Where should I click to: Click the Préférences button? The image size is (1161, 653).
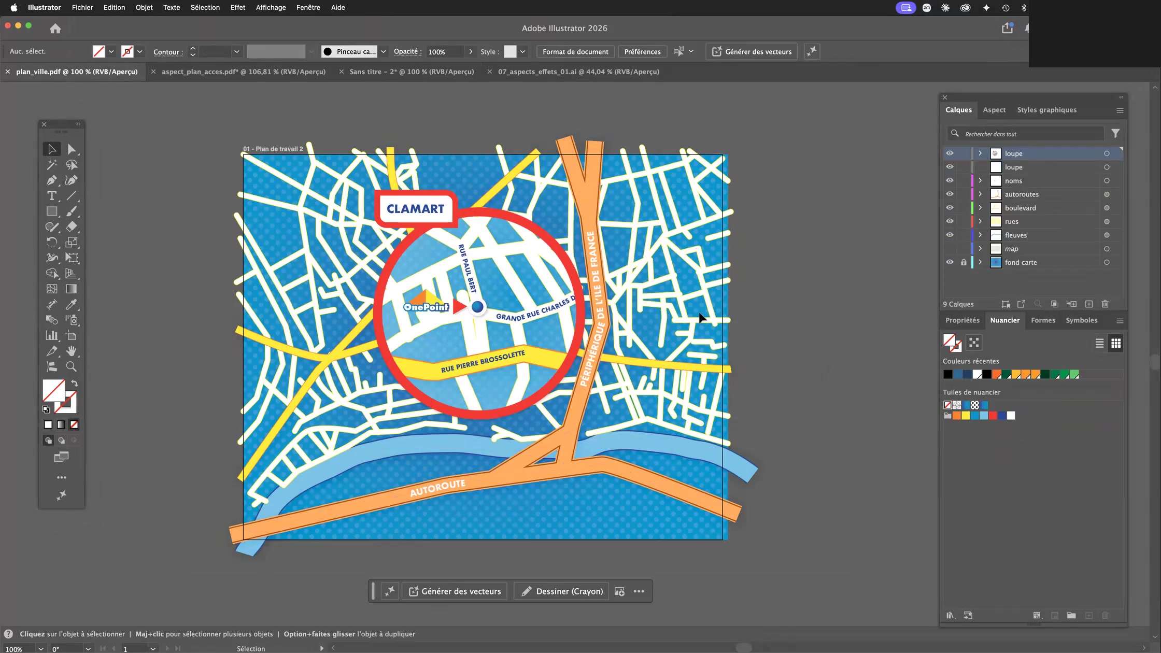pyautogui.click(x=642, y=52)
